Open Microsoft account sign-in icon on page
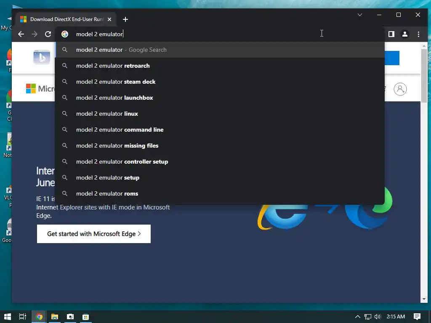Image resolution: width=431 pixels, height=323 pixels. [x=400, y=89]
